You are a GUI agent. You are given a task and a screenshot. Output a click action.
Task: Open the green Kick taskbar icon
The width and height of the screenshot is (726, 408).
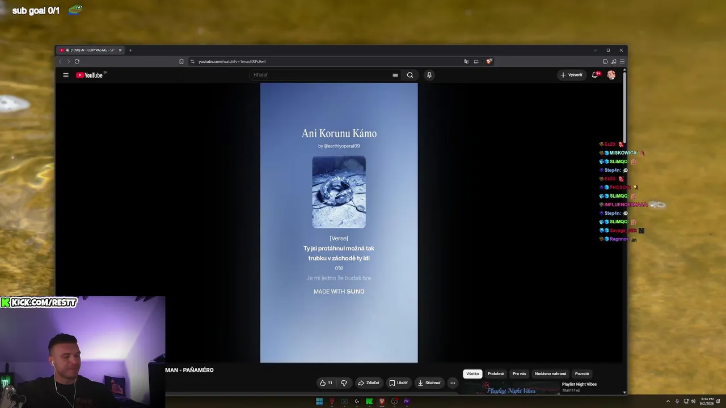coord(369,401)
